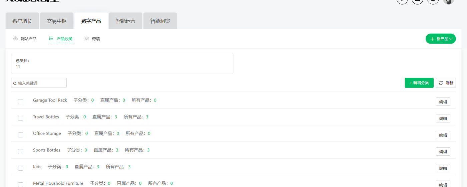This screenshot has height=187, width=467.
Task: Click the search magnifier icon
Action: (15, 83)
